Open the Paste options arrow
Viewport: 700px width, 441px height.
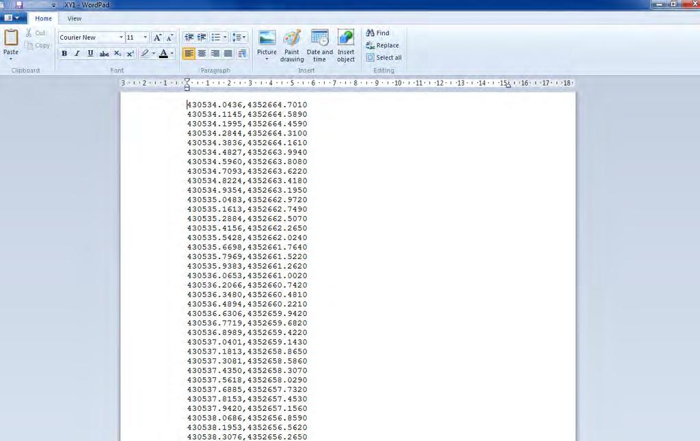11,59
